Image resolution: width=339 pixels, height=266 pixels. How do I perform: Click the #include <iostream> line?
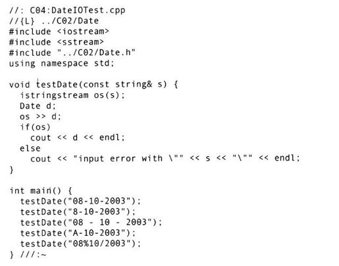[x=59, y=32]
